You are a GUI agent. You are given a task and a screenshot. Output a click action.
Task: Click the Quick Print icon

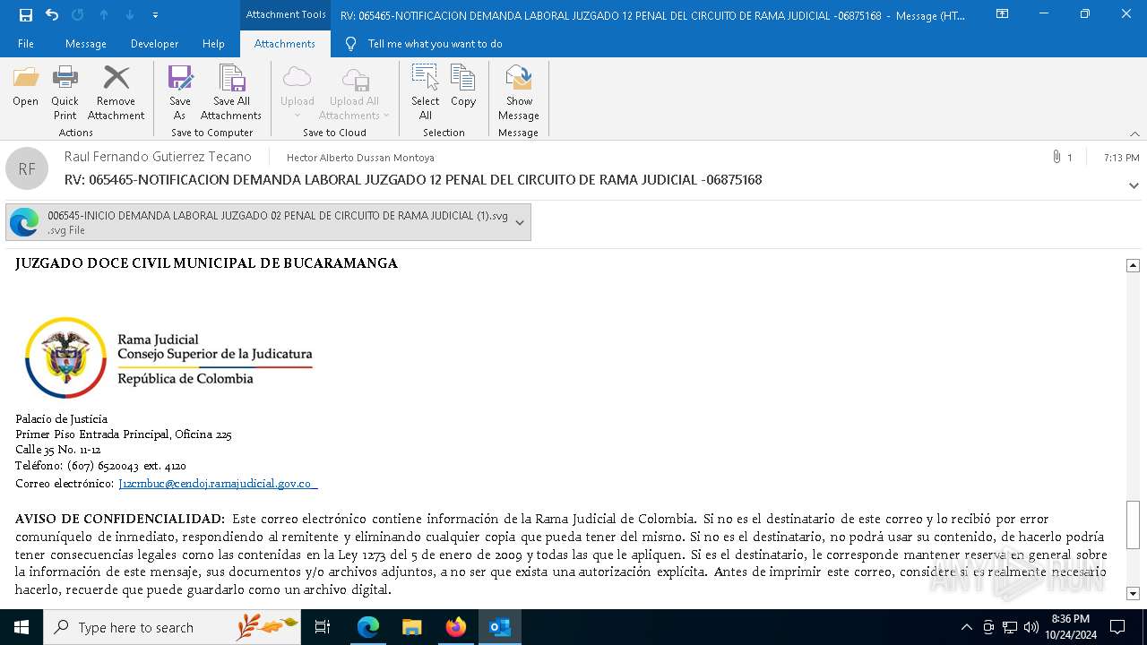tap(65, 92)
